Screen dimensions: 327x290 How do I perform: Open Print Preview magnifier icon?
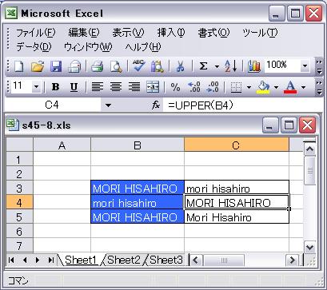click(116, 66)
